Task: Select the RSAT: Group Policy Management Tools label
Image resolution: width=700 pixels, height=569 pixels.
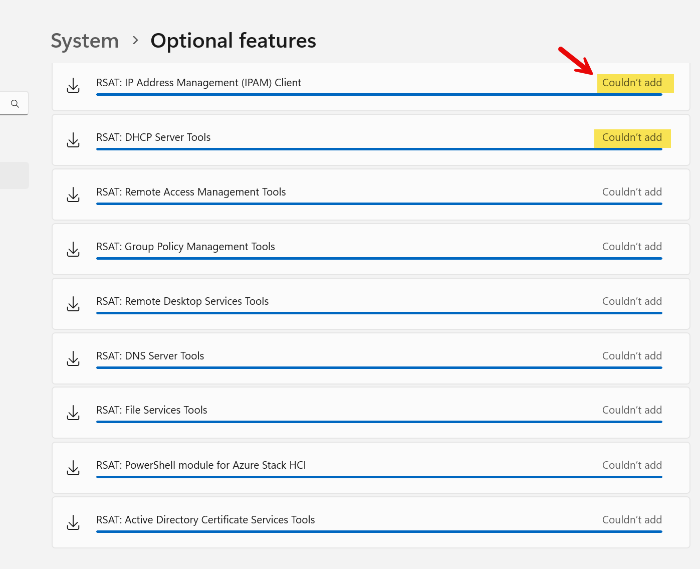Action: coord(185,247)
